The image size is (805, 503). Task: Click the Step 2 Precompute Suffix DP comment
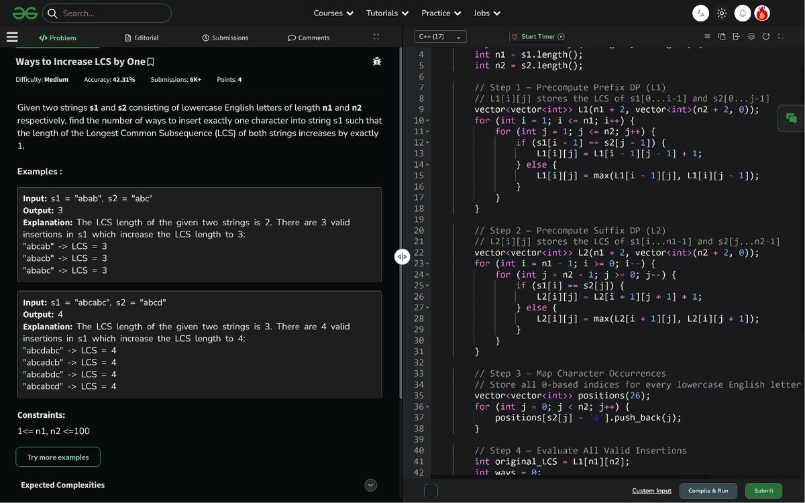pyautogui.click(x=570, y=231)
